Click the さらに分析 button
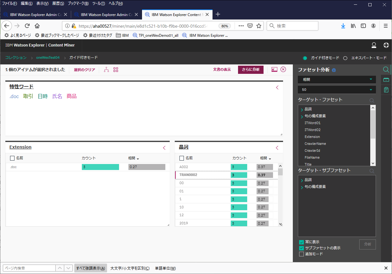Image resolution: width=392 pixels, height=274 pixels. pos(251,69)
